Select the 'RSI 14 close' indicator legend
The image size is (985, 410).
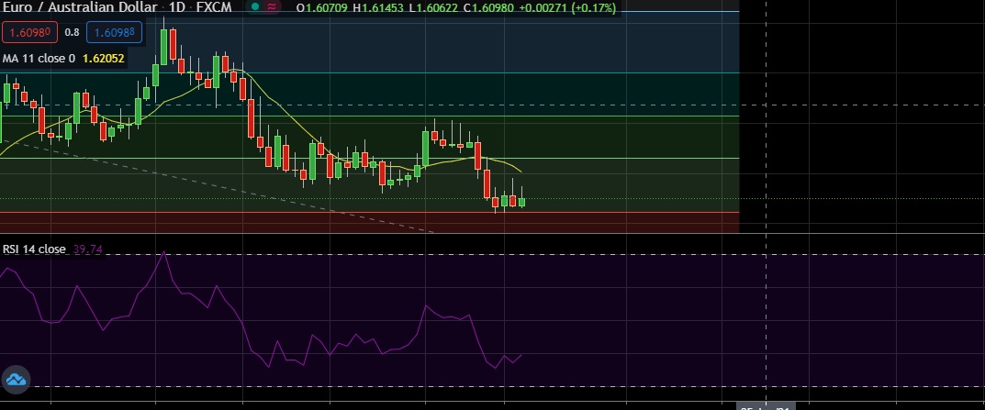(x=34, y=249)
